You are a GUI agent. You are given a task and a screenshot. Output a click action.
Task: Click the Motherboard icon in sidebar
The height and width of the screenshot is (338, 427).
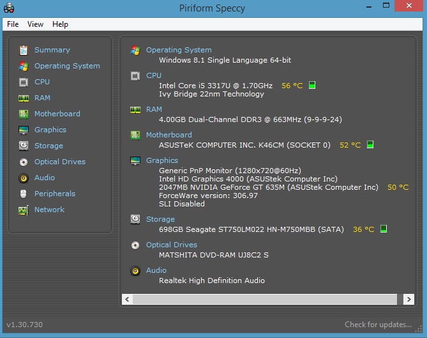click(x=24, y=114)
